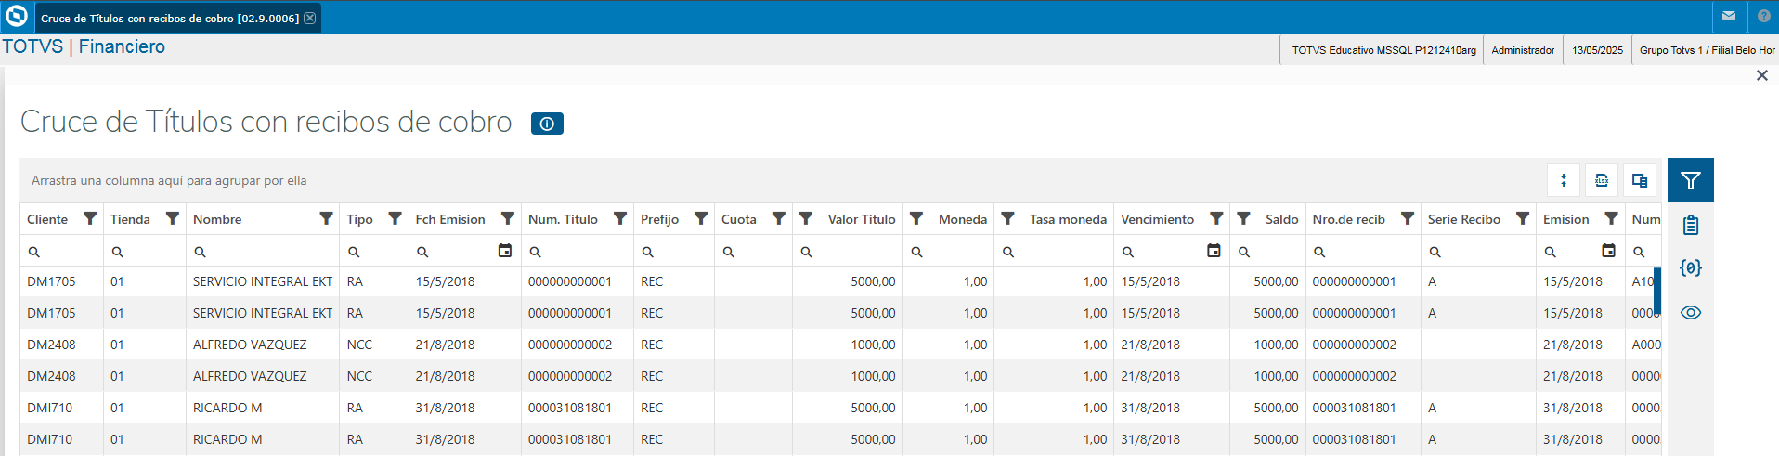Toggle the collapse/expand rows button
Viewport: 1779px width, 456px height.
pos(1564,180)
